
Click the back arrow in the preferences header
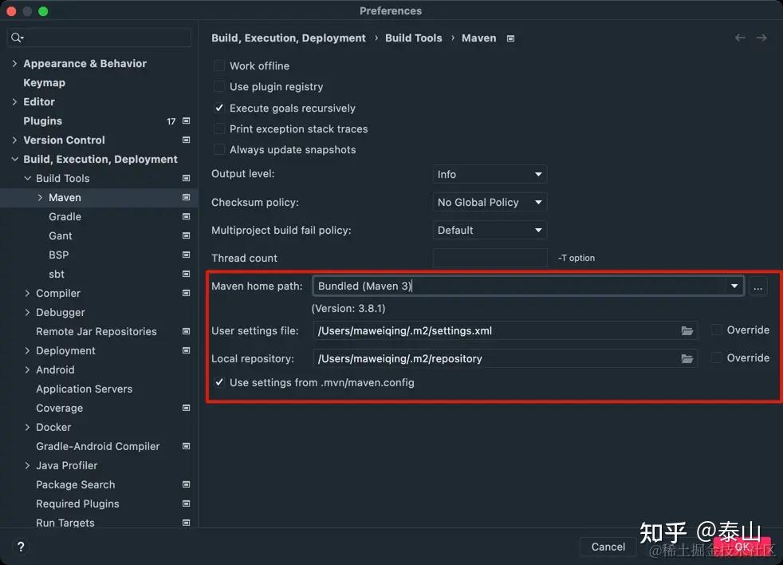pyautogui.click(x=740, y=38)
